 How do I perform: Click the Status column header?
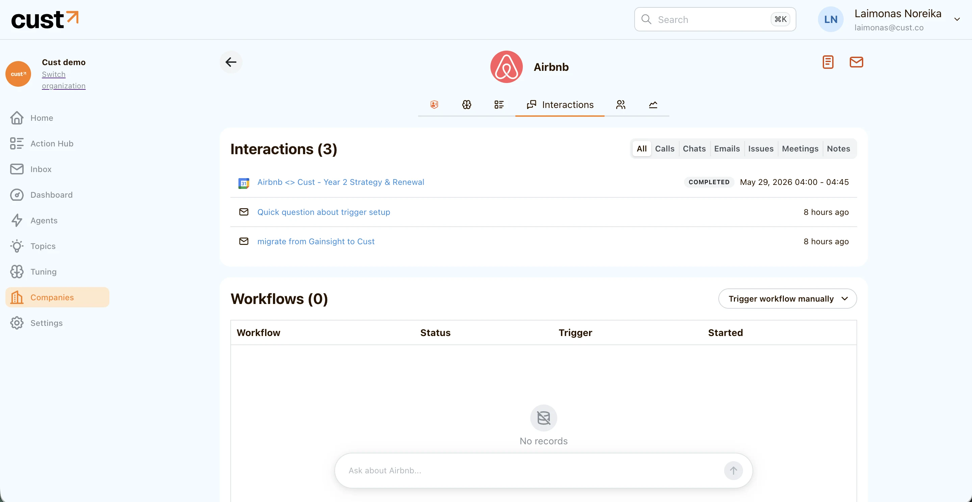click(435, 333)
